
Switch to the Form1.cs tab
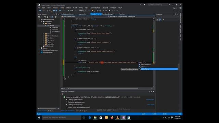122,14
